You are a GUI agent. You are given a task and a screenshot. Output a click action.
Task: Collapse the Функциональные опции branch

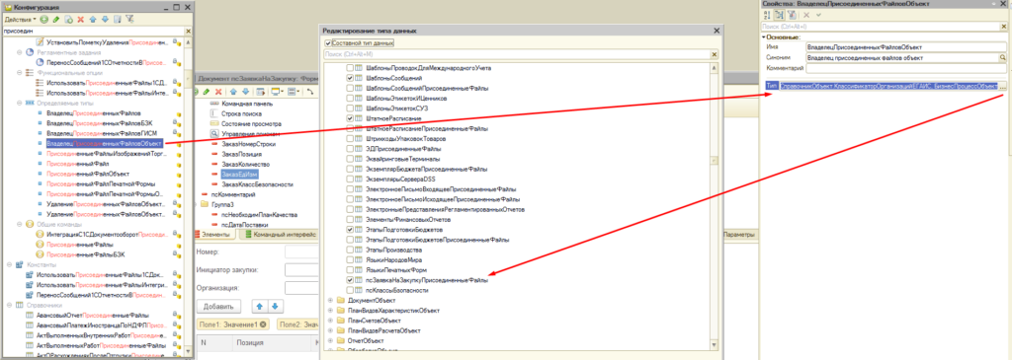point(20,73)
